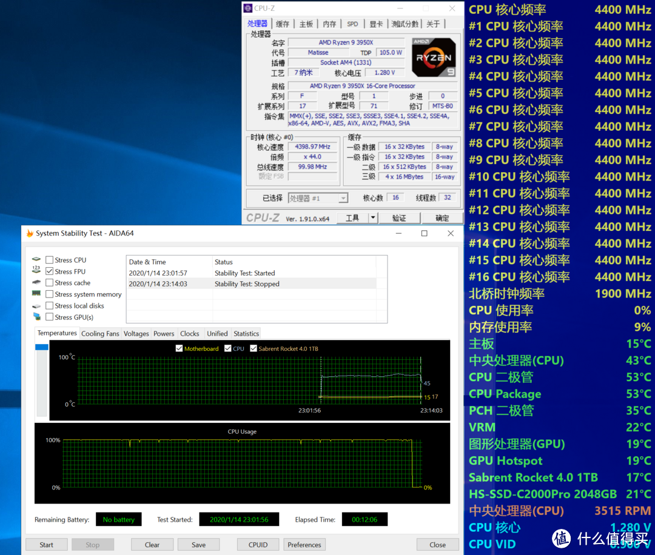Open the Cooling Fans tab in AIDA64

pos(100,333)
